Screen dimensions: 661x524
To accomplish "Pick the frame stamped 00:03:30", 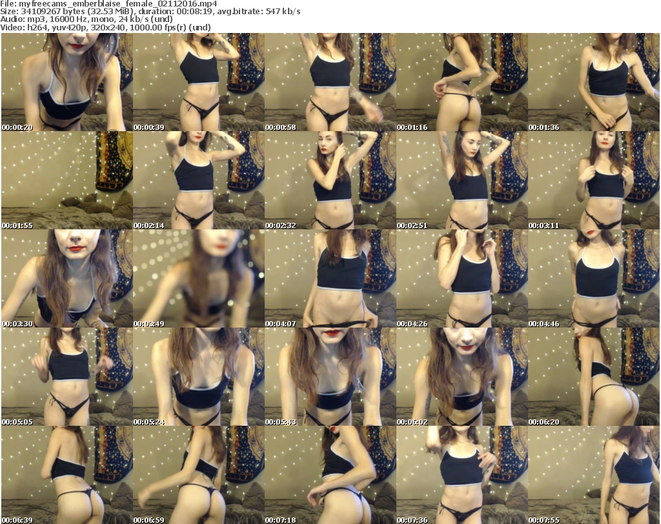I will point(67,279).
